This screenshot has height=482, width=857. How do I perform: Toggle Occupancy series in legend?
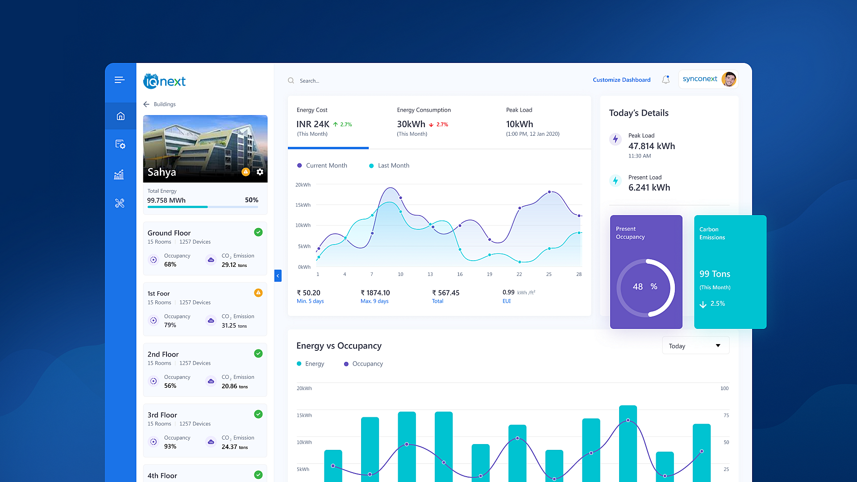[363, 364]
